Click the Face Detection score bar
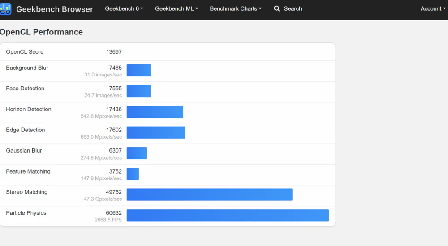Image resolution: width=448 pixels, height=246 pixels. (x=138, y=91)
